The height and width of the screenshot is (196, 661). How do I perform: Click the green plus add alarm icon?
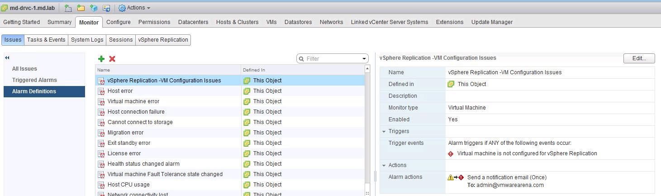coord(101,59)
